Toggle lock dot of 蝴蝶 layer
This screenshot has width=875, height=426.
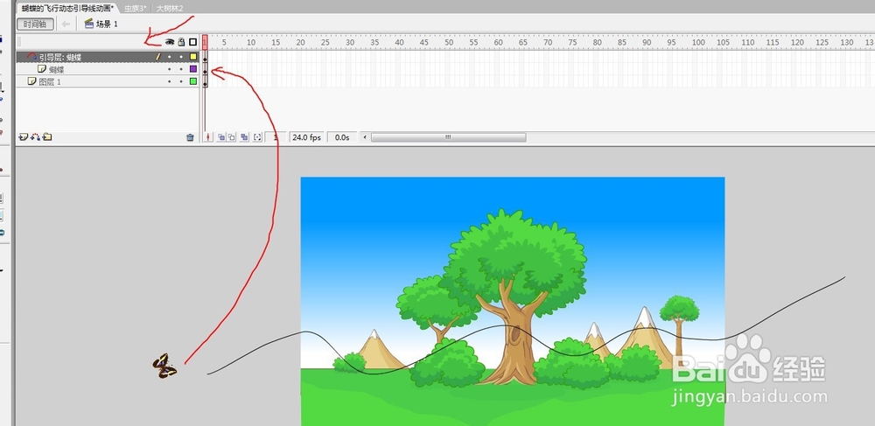click(x=181, y=69)
